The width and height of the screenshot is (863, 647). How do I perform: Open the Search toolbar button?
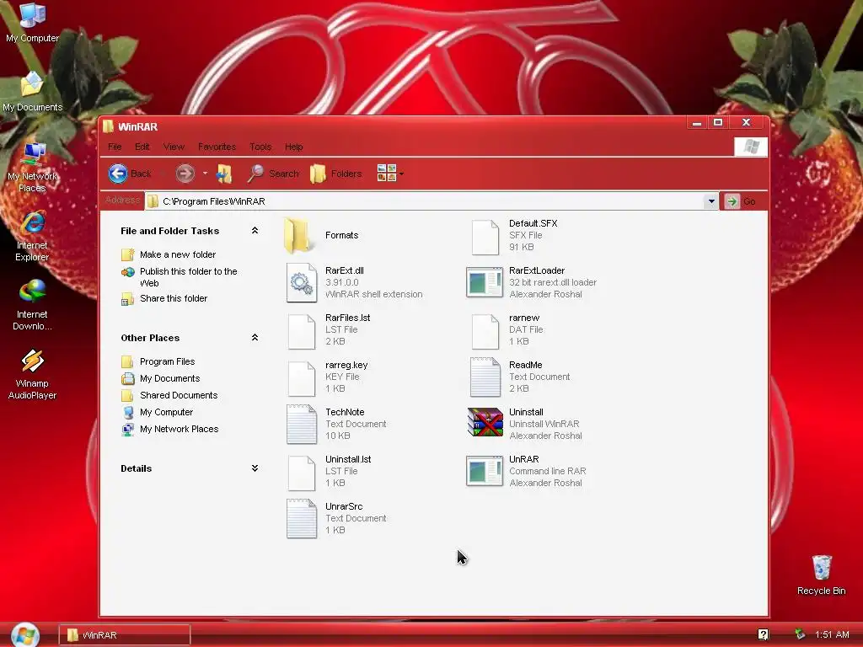273,174
